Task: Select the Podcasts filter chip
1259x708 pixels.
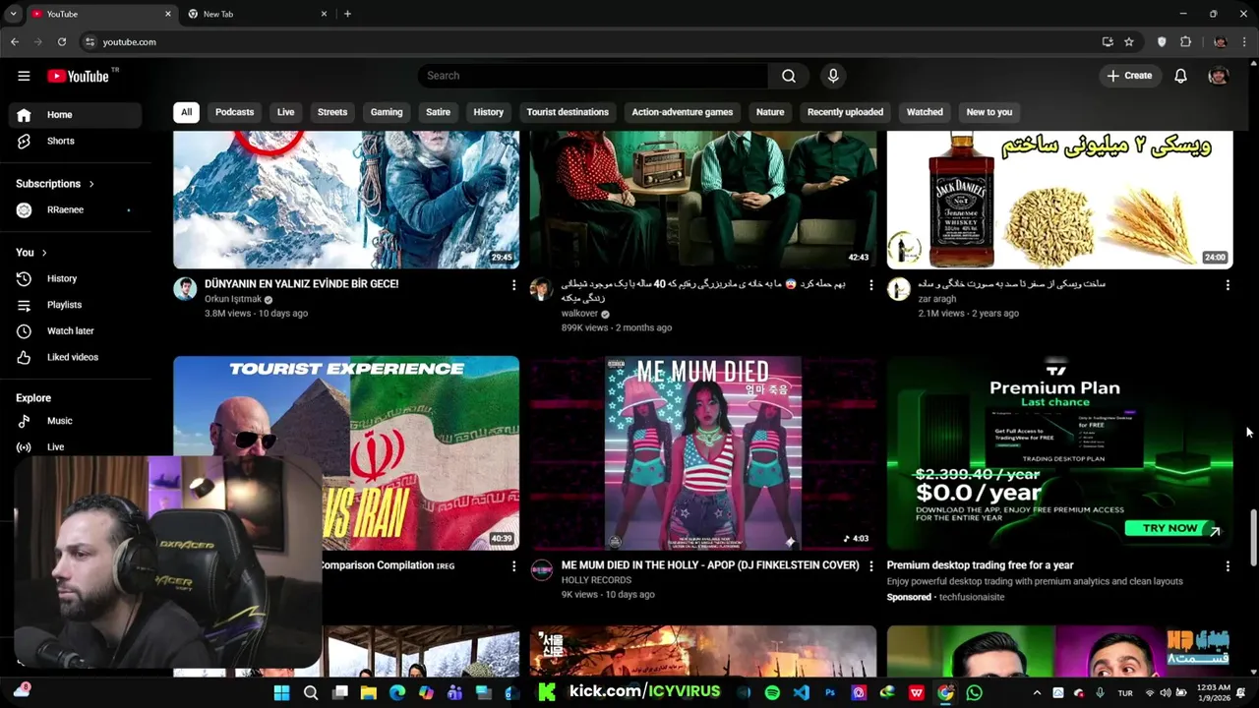Action: (x=234, y=112)
